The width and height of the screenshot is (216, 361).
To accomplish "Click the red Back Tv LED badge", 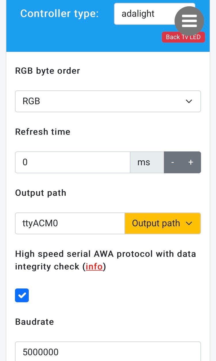I will pos(183,37).
